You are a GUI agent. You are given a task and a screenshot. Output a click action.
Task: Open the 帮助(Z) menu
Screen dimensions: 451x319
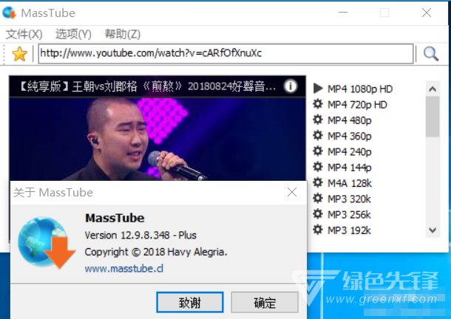click(x=123, y=34)
